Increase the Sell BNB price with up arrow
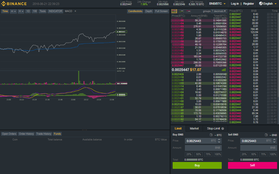The image size is (279, 174). 274,140
